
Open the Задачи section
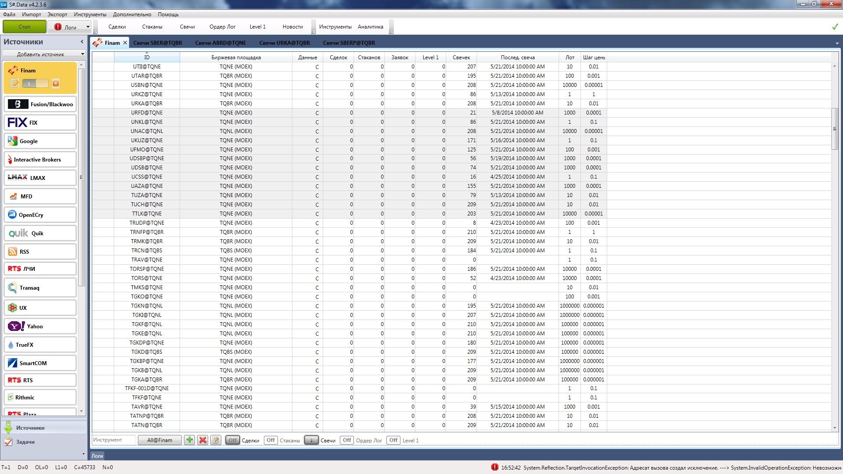coord(43,442)
